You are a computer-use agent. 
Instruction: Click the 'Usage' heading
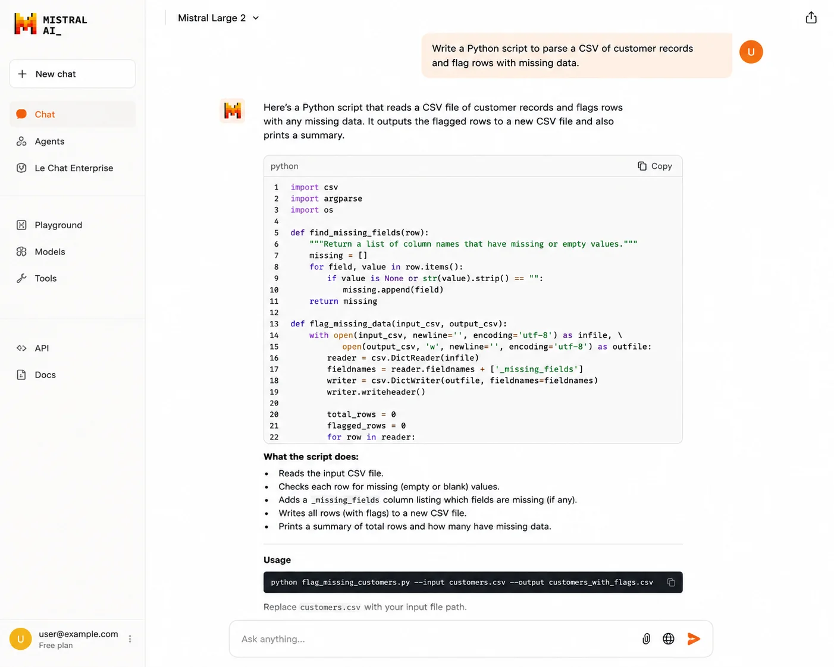coord(277,560)
